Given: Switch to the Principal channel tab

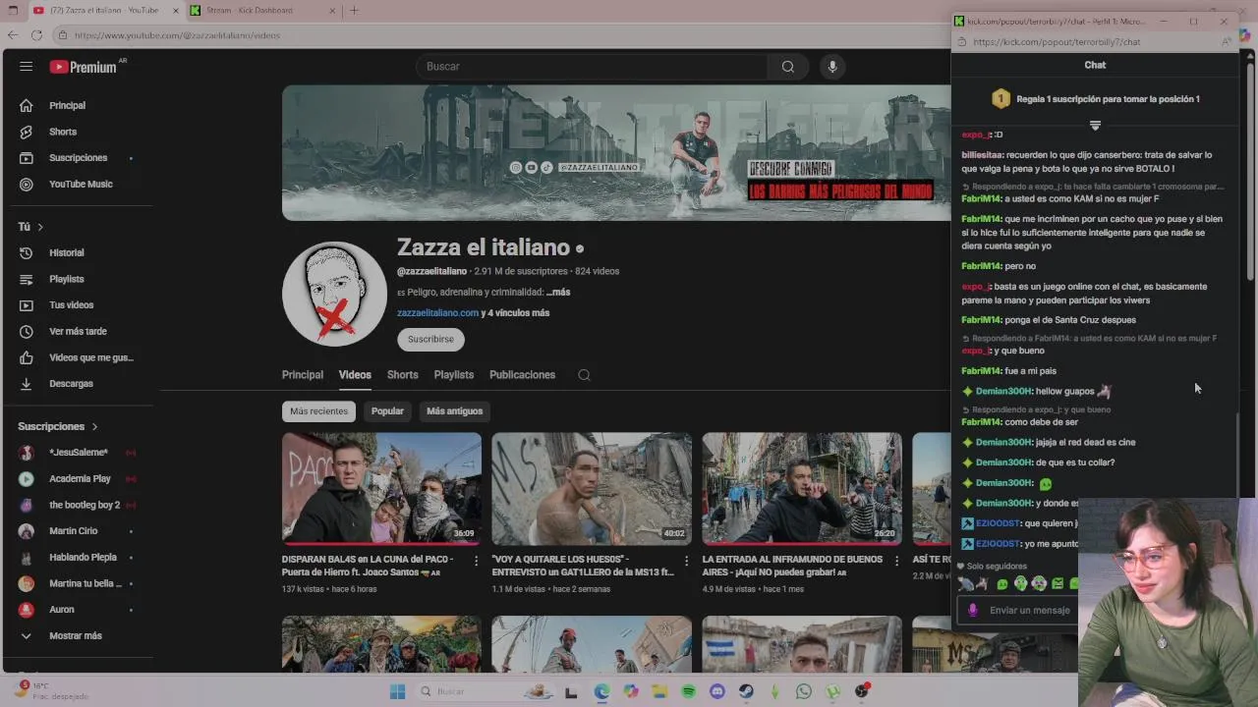Looking at the screenshot, I should coord(303,375).
